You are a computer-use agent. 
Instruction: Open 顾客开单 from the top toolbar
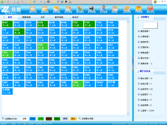[x=33, y=9]
